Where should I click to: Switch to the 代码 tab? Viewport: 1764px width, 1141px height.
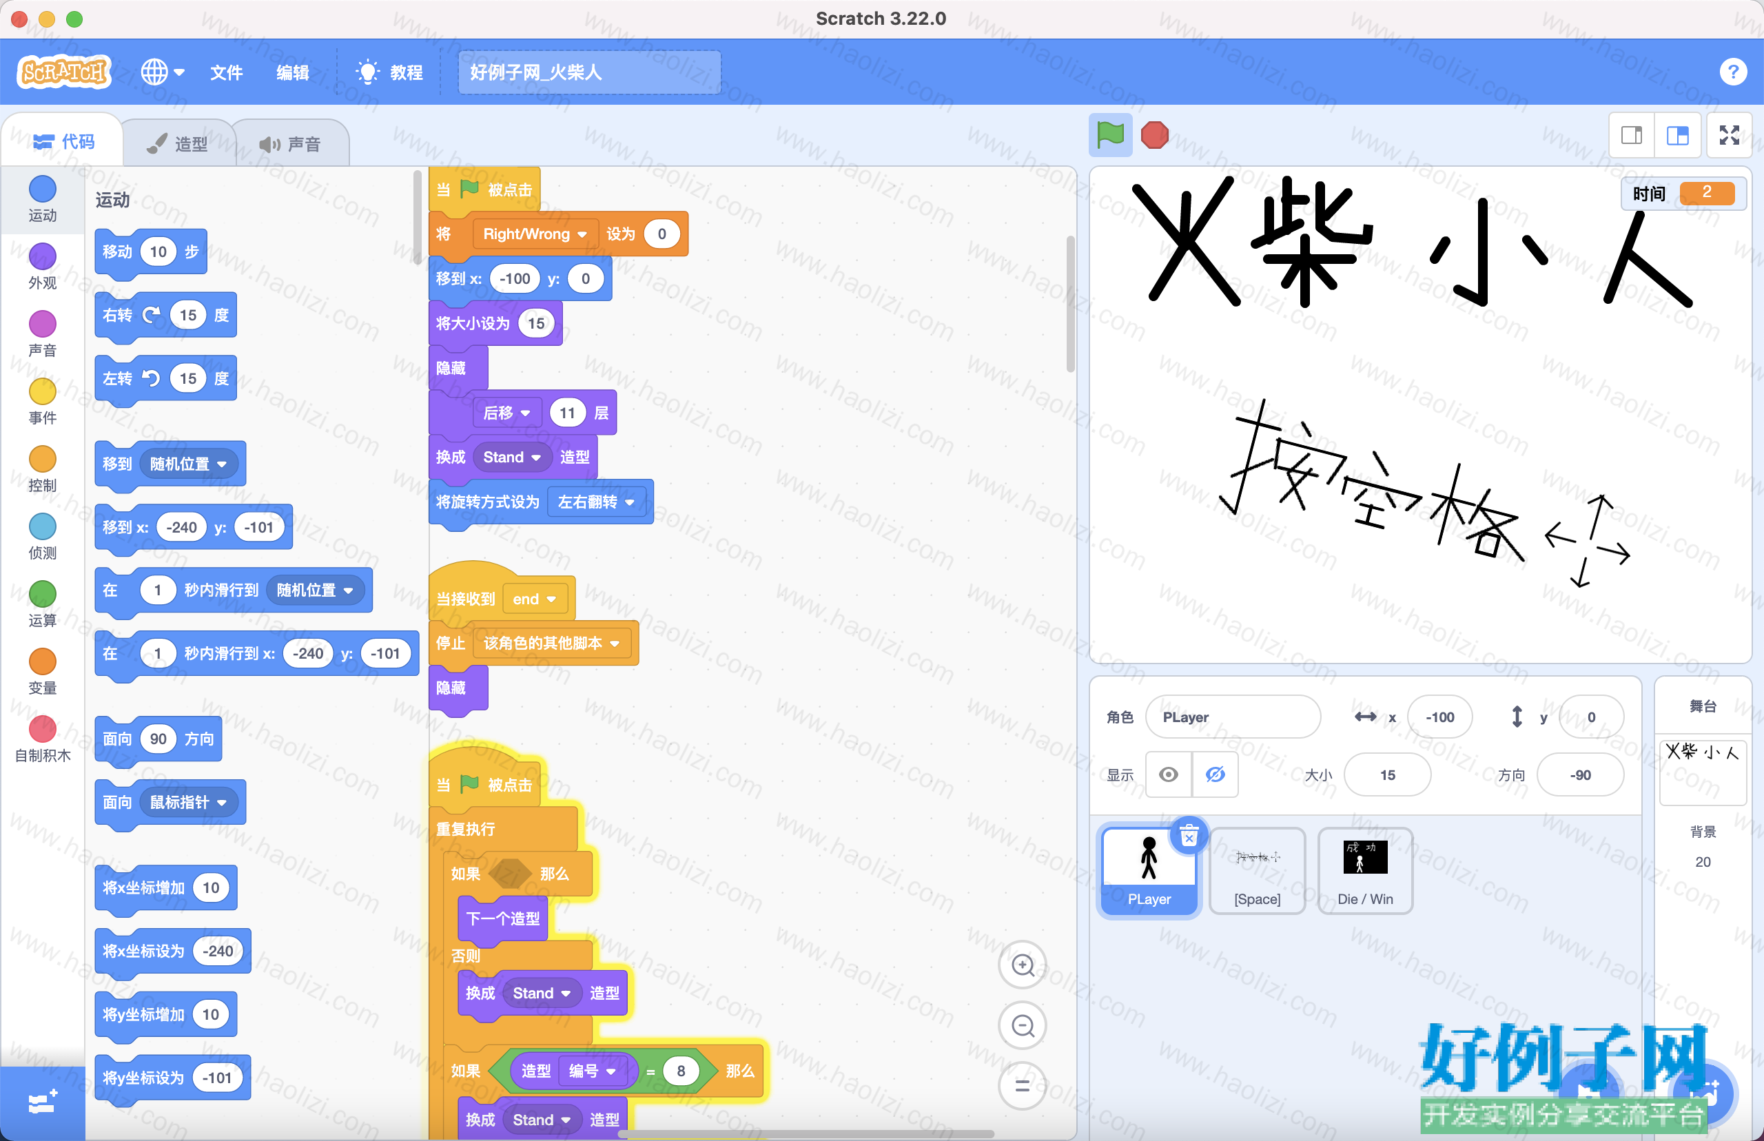point(63,141)
